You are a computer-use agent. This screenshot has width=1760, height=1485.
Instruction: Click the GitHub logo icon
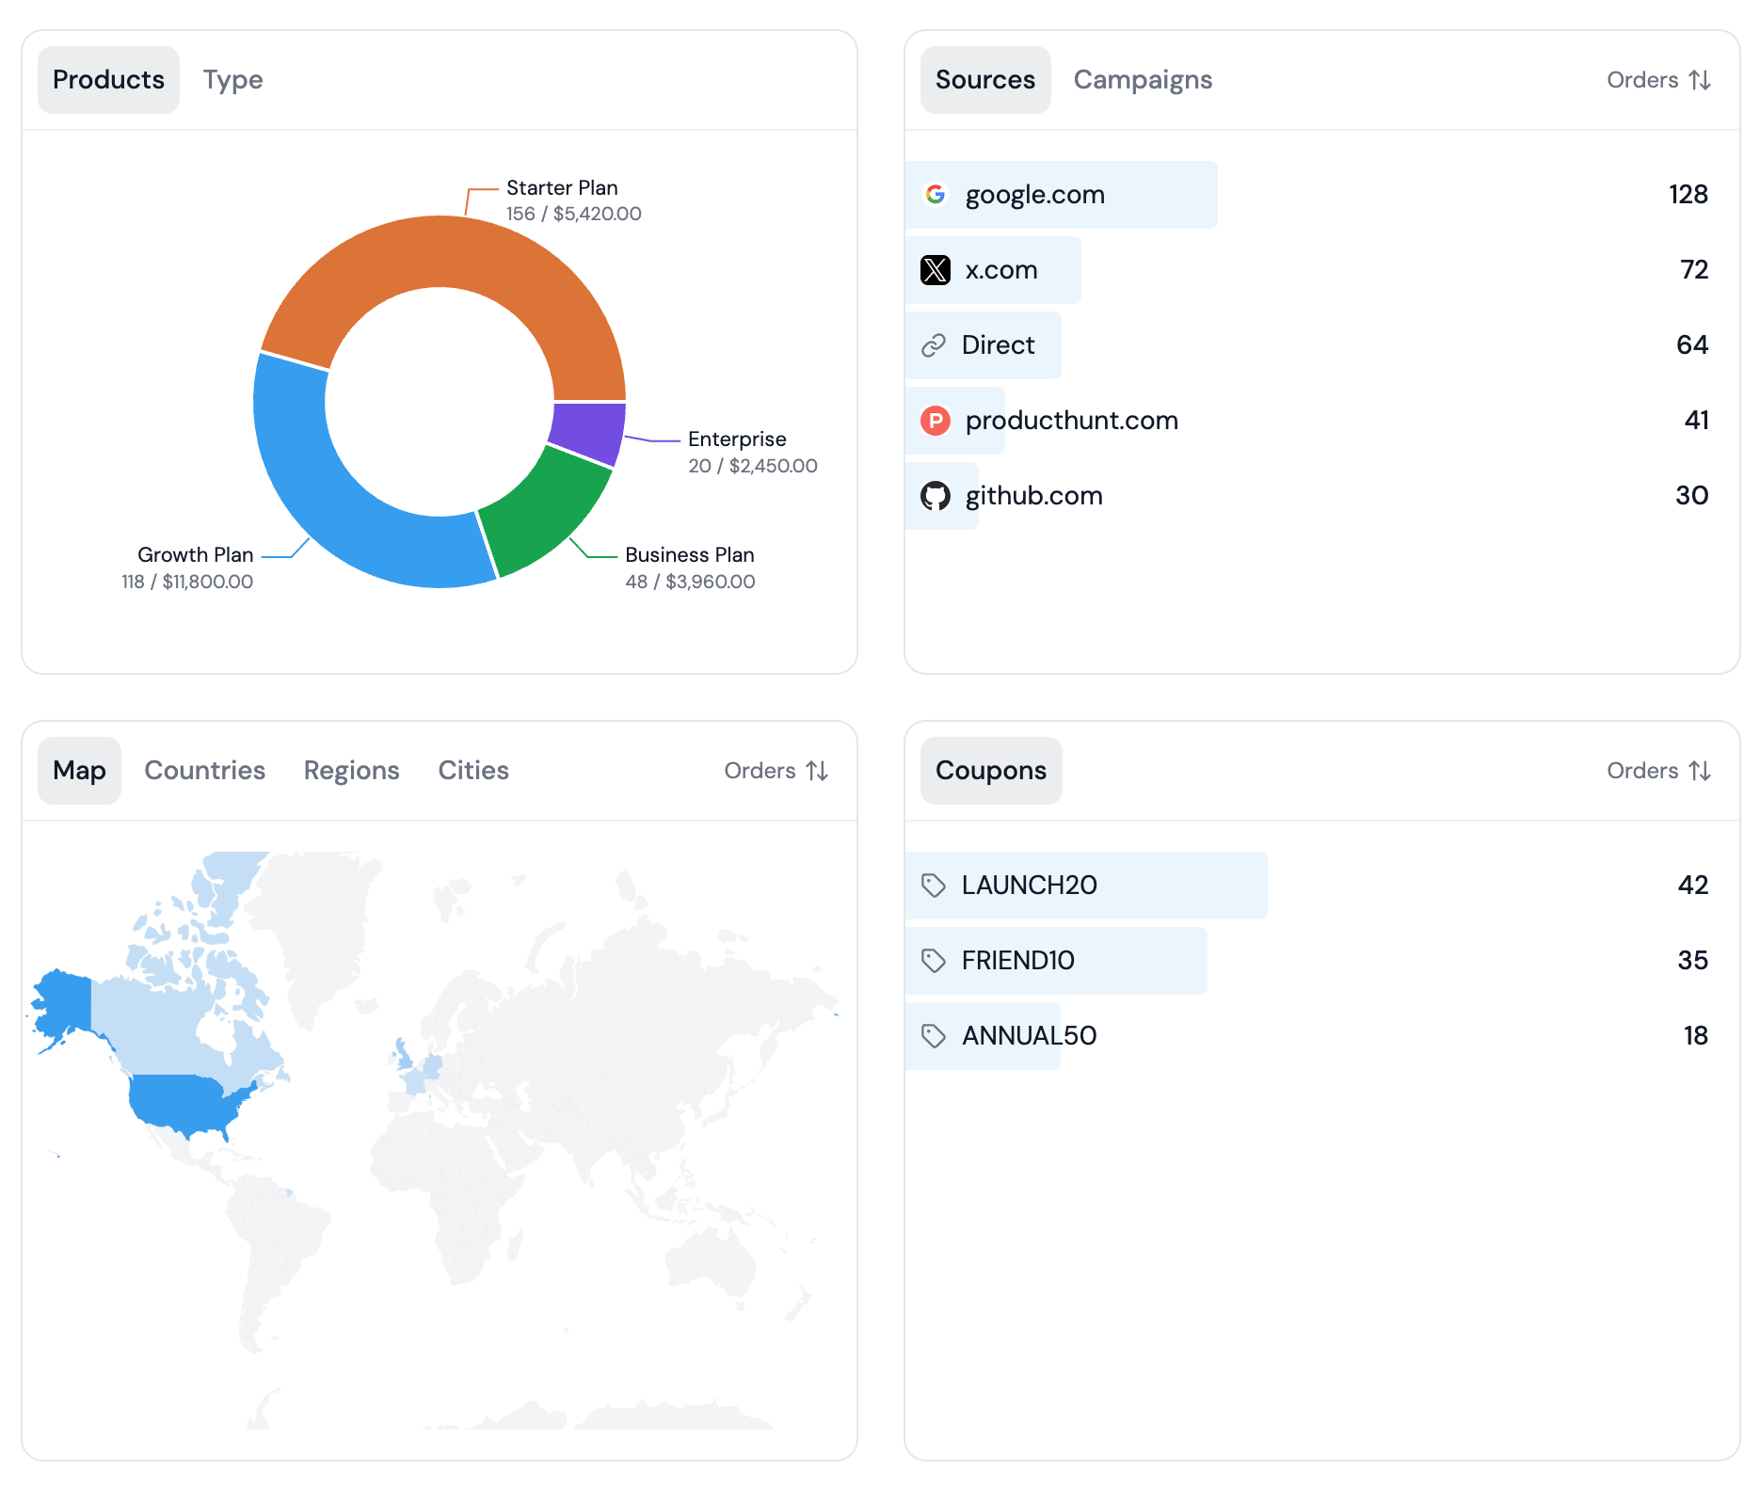coord(935,496)
